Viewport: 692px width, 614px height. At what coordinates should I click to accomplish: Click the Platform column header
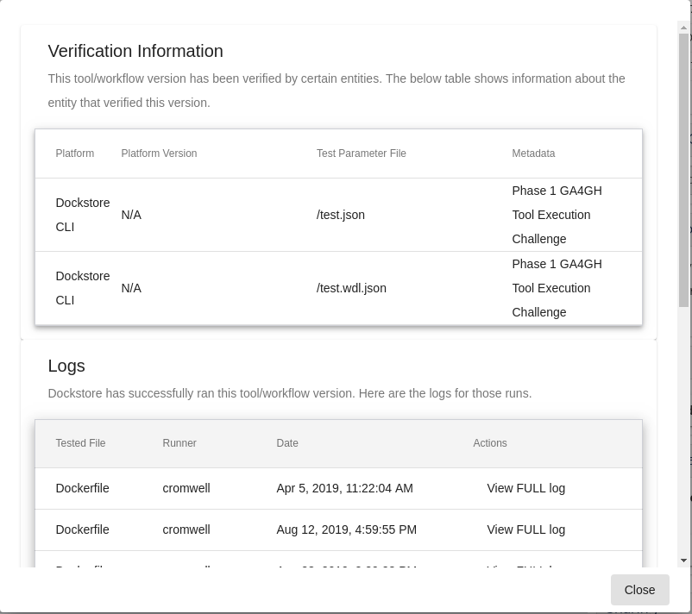74,153
